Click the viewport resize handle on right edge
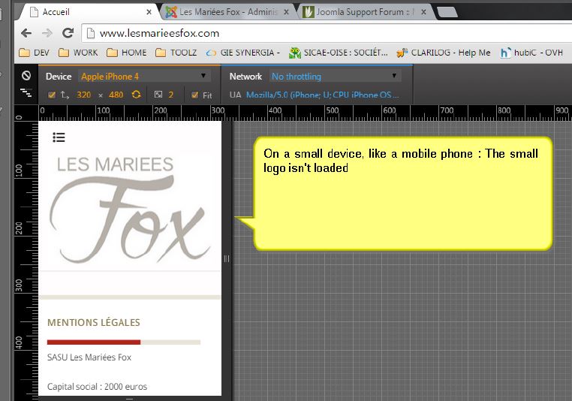The height and width of the screenshot is (401, 572). [227, 259]
